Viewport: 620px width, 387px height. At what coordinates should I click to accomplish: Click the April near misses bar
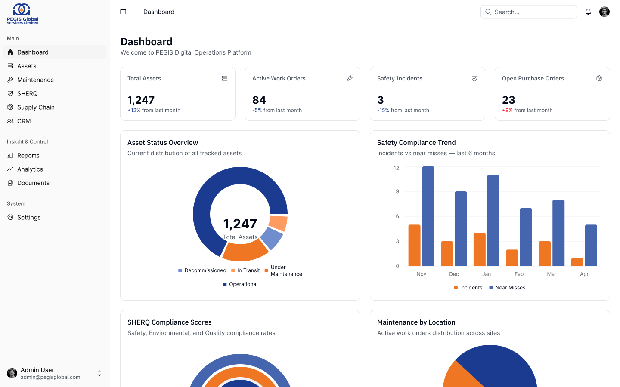pos(591,245)
